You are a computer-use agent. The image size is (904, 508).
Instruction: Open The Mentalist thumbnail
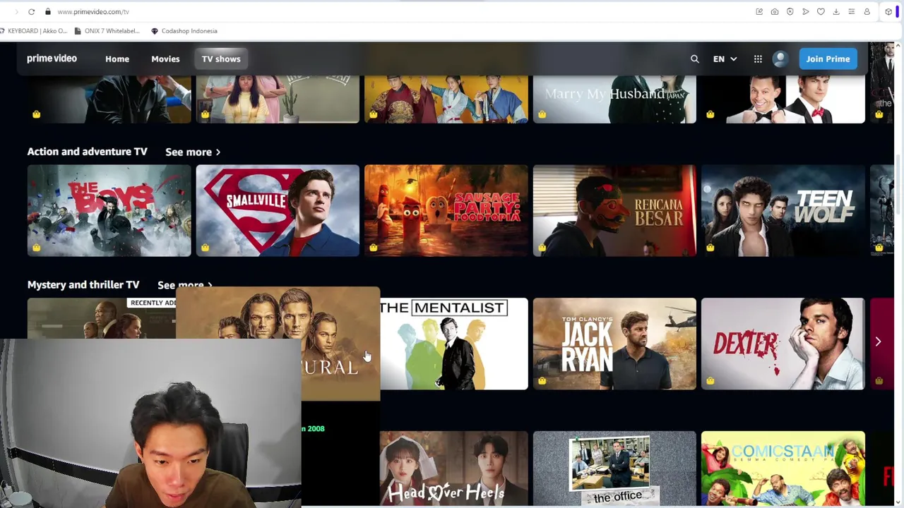pyautogui.click(x=454, y=344)
